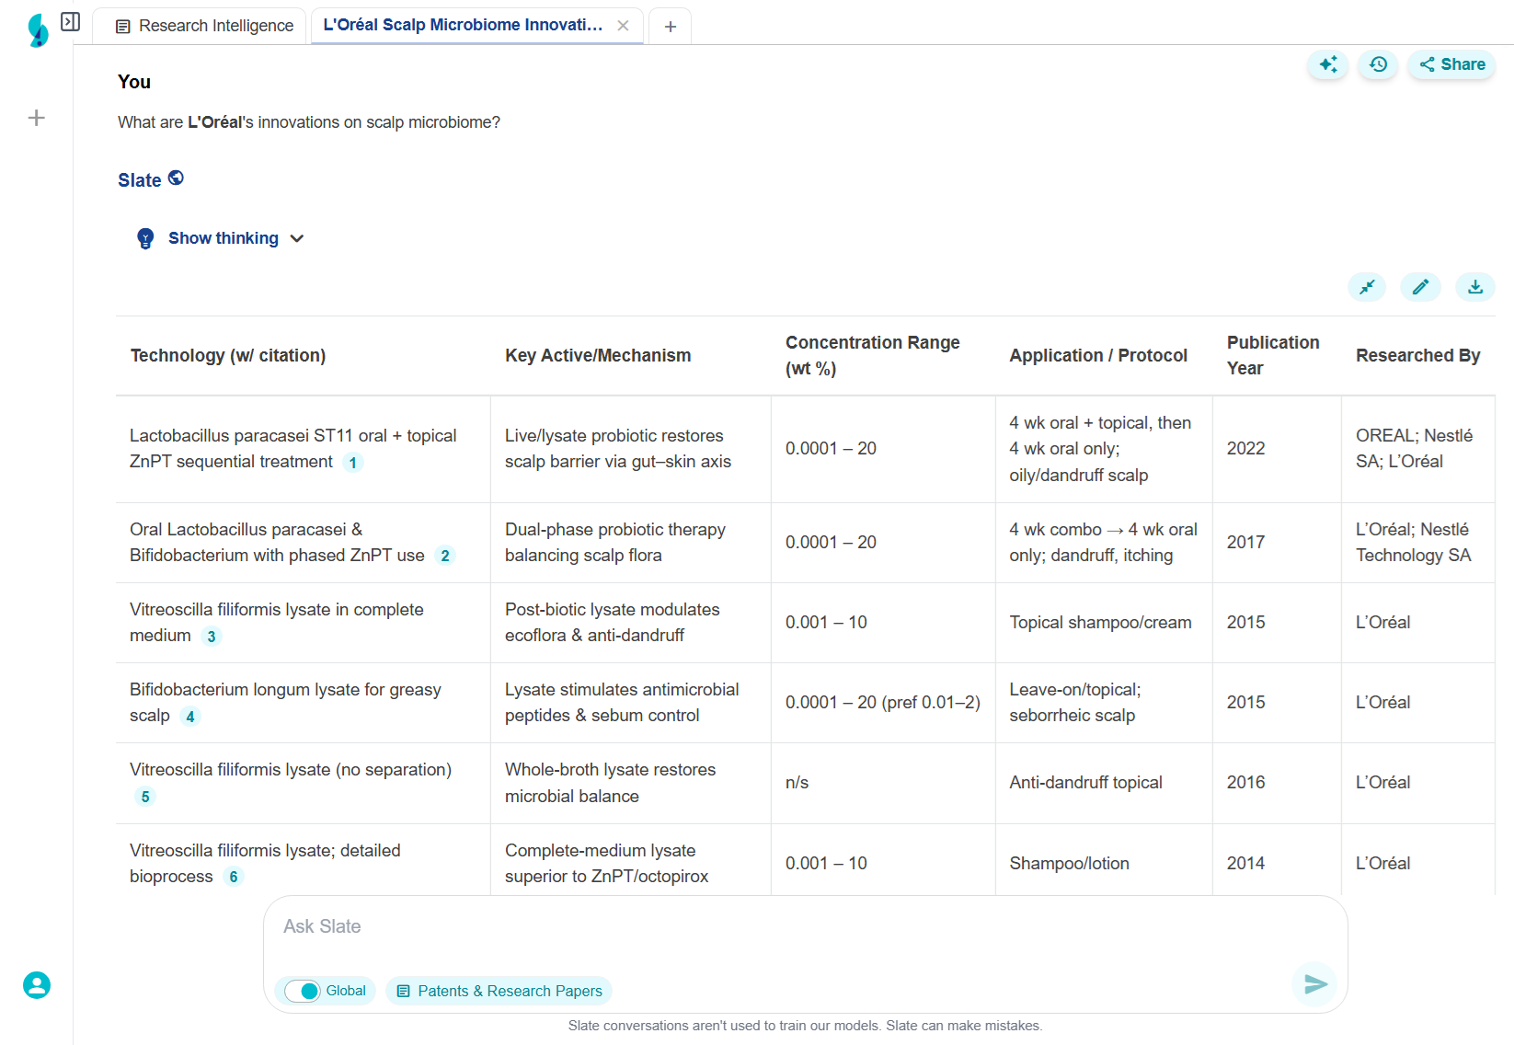Click the new chat plus icon in sidebar
The height and width of the screenshot is (1045, 1514).
tap(37, 118)
